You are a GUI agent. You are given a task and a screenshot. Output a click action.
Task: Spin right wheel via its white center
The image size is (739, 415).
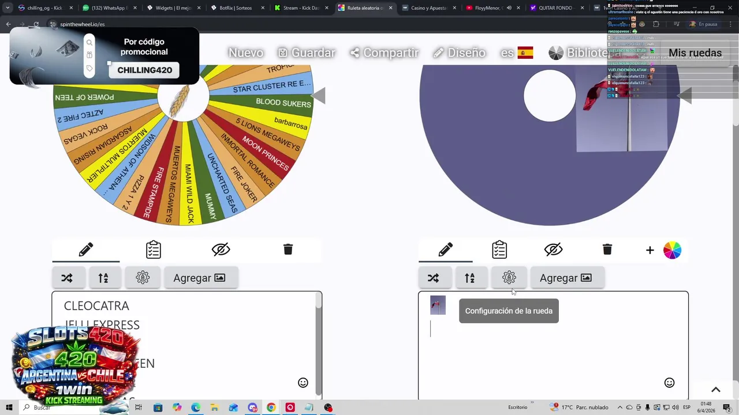(550, 96)
